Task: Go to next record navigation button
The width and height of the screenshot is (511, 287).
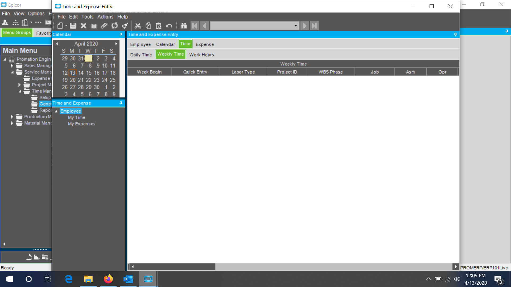Action: coord(305,26)
